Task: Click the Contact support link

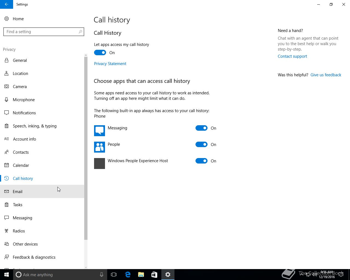Action: pos(292,56)
